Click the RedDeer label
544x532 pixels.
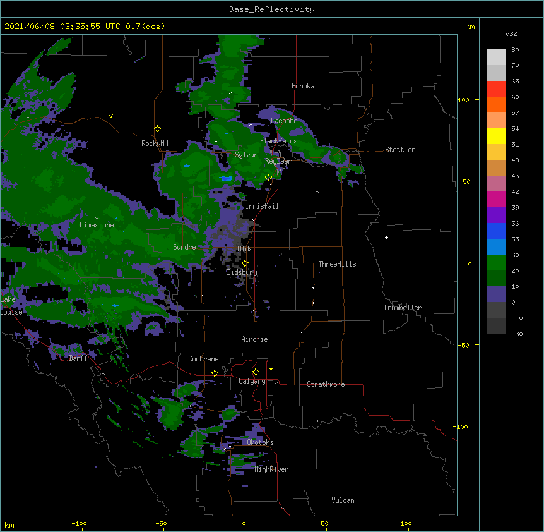(x=278, y=161)
